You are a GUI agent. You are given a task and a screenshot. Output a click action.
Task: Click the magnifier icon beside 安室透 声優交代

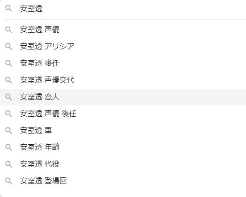click(x=9, y=80)
